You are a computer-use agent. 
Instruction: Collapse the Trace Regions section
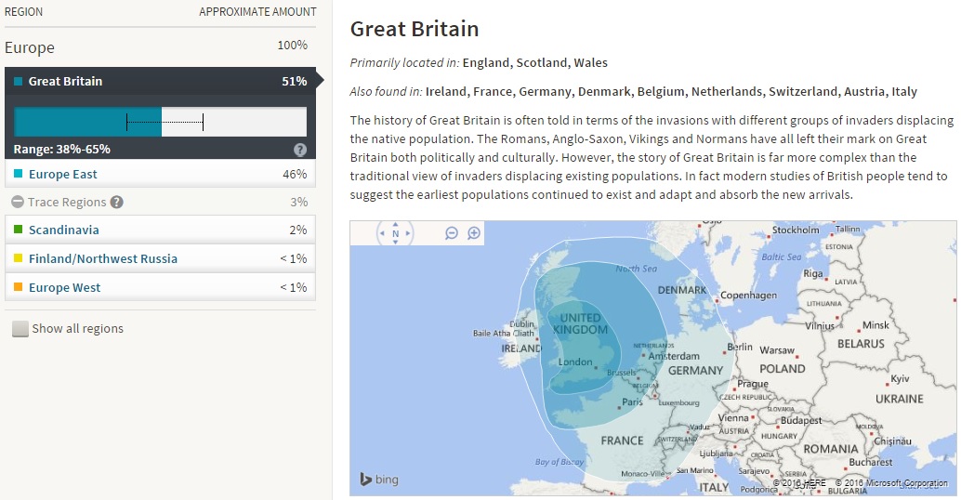tap(18, 202)
